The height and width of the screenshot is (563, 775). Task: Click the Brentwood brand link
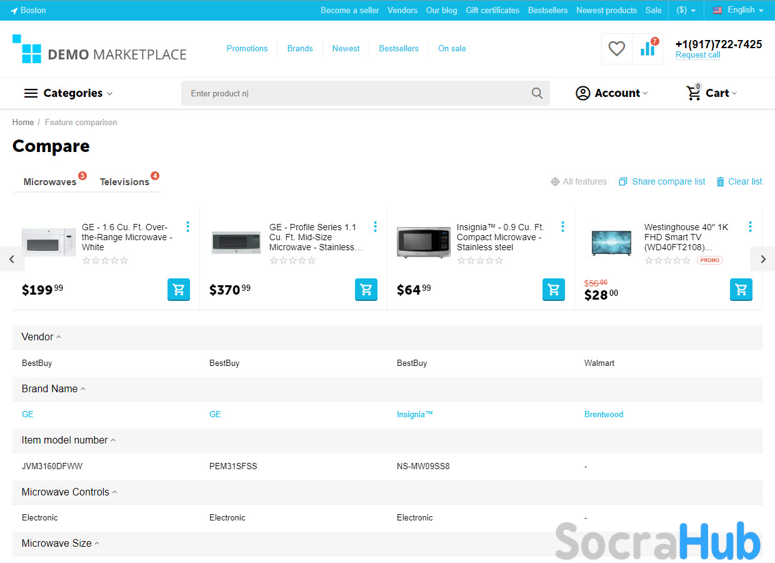(x=604, y=414)
